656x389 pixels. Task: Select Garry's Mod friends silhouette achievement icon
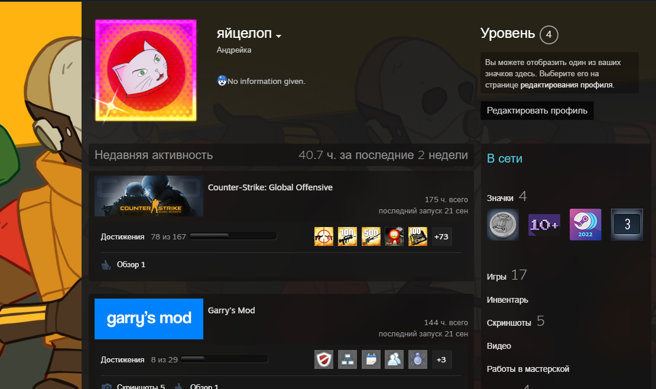coord(394,359)
